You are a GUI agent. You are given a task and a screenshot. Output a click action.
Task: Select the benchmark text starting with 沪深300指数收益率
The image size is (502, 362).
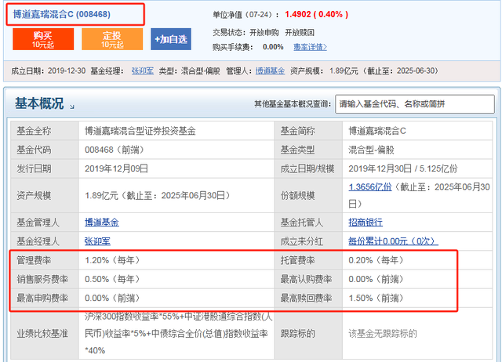click(178, 334)
